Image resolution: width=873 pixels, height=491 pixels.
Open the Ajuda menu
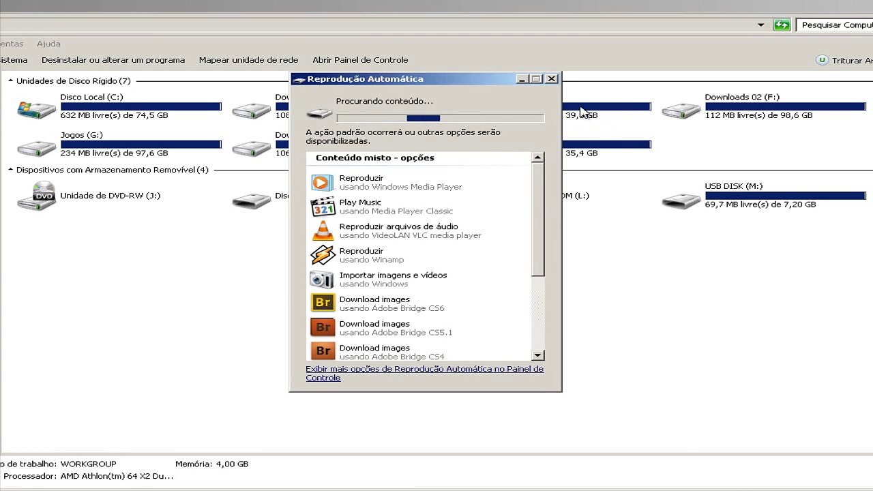(48, 44)
